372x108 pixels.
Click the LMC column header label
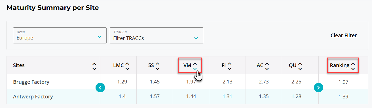pos(119,65)
